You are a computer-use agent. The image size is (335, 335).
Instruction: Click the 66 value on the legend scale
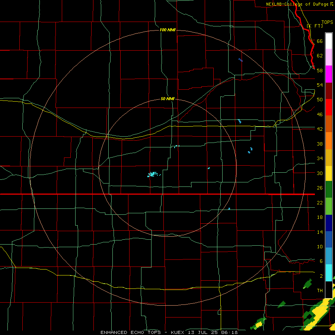pos(320,41)
